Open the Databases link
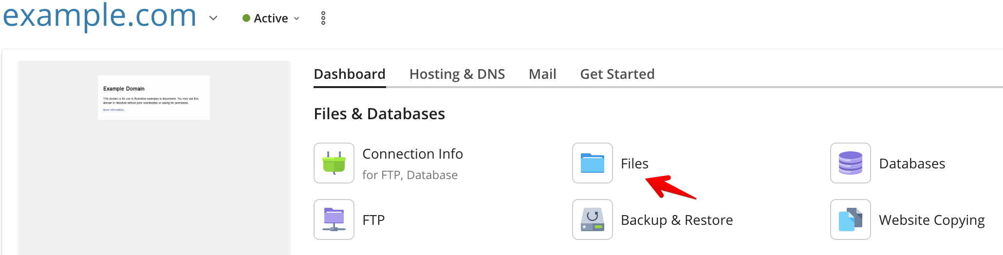The width and height of the screenshot is (1003, 255). [912, 164]
